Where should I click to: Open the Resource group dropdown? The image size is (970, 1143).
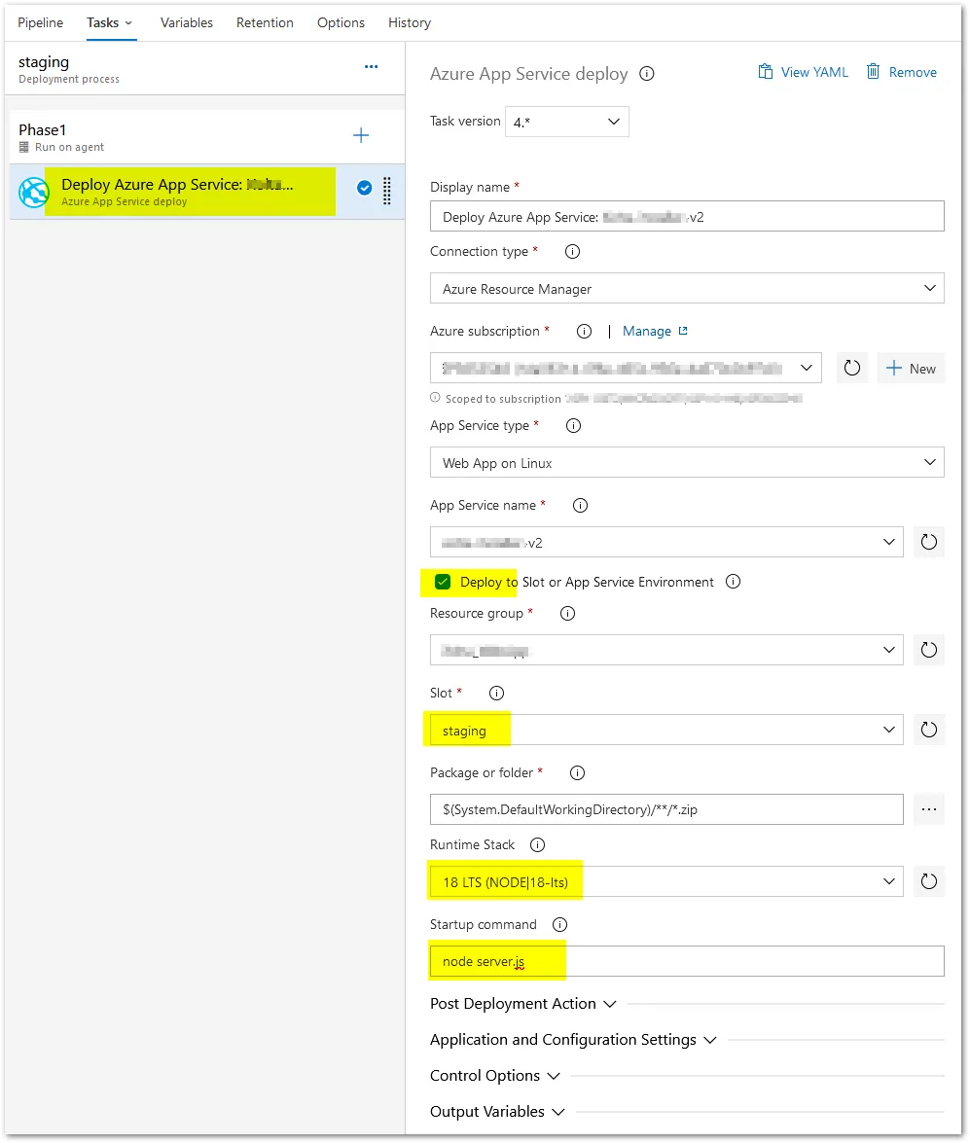(666, 650)
